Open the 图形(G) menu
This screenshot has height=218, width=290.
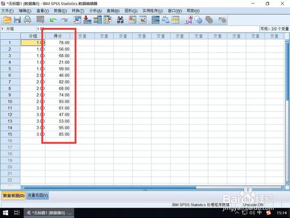tap(131, 11)
